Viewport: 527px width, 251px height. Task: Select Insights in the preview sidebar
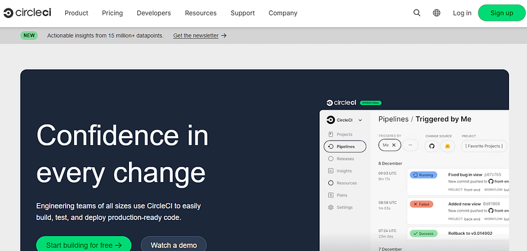(344, 171)
